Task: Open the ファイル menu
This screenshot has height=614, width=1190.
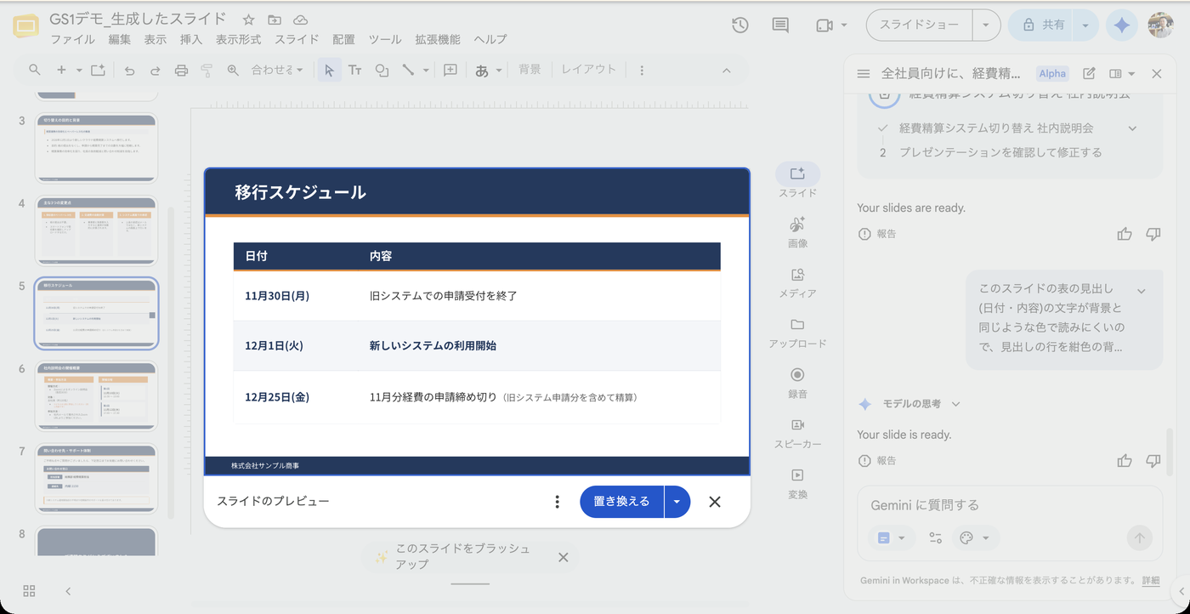Action: (72, 39)
